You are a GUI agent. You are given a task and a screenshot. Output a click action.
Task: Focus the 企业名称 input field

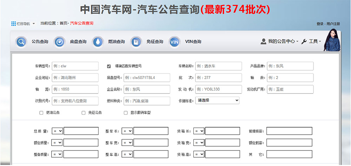[x=147, y=89]
